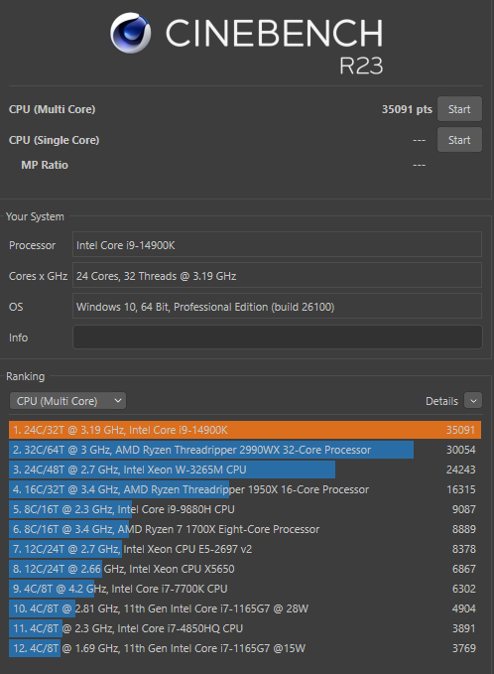Click the Cinebench logo sphere icon
The width and height of the screenshot is (494, 674).
pyautogui.click(x=131, y=33)
